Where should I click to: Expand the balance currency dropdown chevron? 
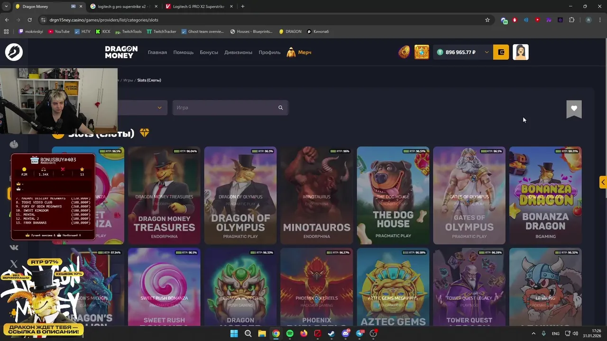pyautogui.click(x=486, y=52)
